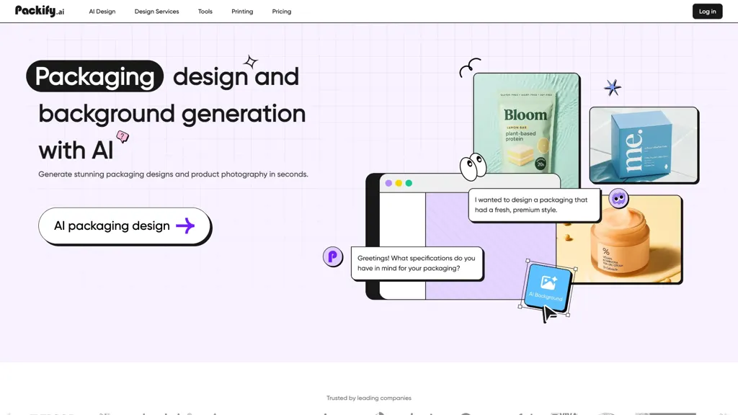The height and width of the screenshot is (415, 738).
Task: Select the blue me. box image
Action: pyautogui.click(x=644, y=145)
